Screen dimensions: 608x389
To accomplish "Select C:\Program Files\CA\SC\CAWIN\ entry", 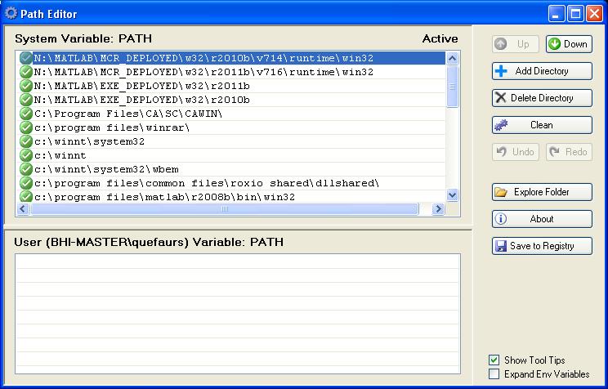I will (127, 114).
